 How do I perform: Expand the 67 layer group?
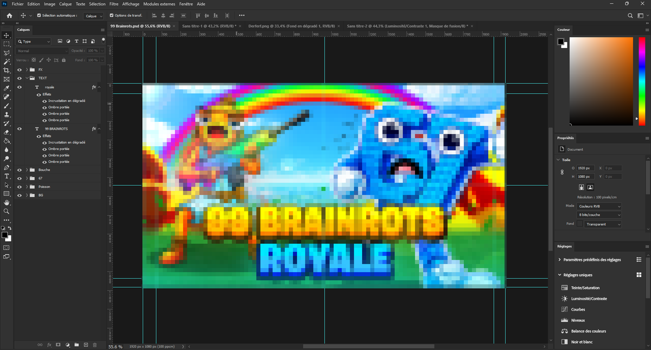pyautogui.click(x=27, y=178)
